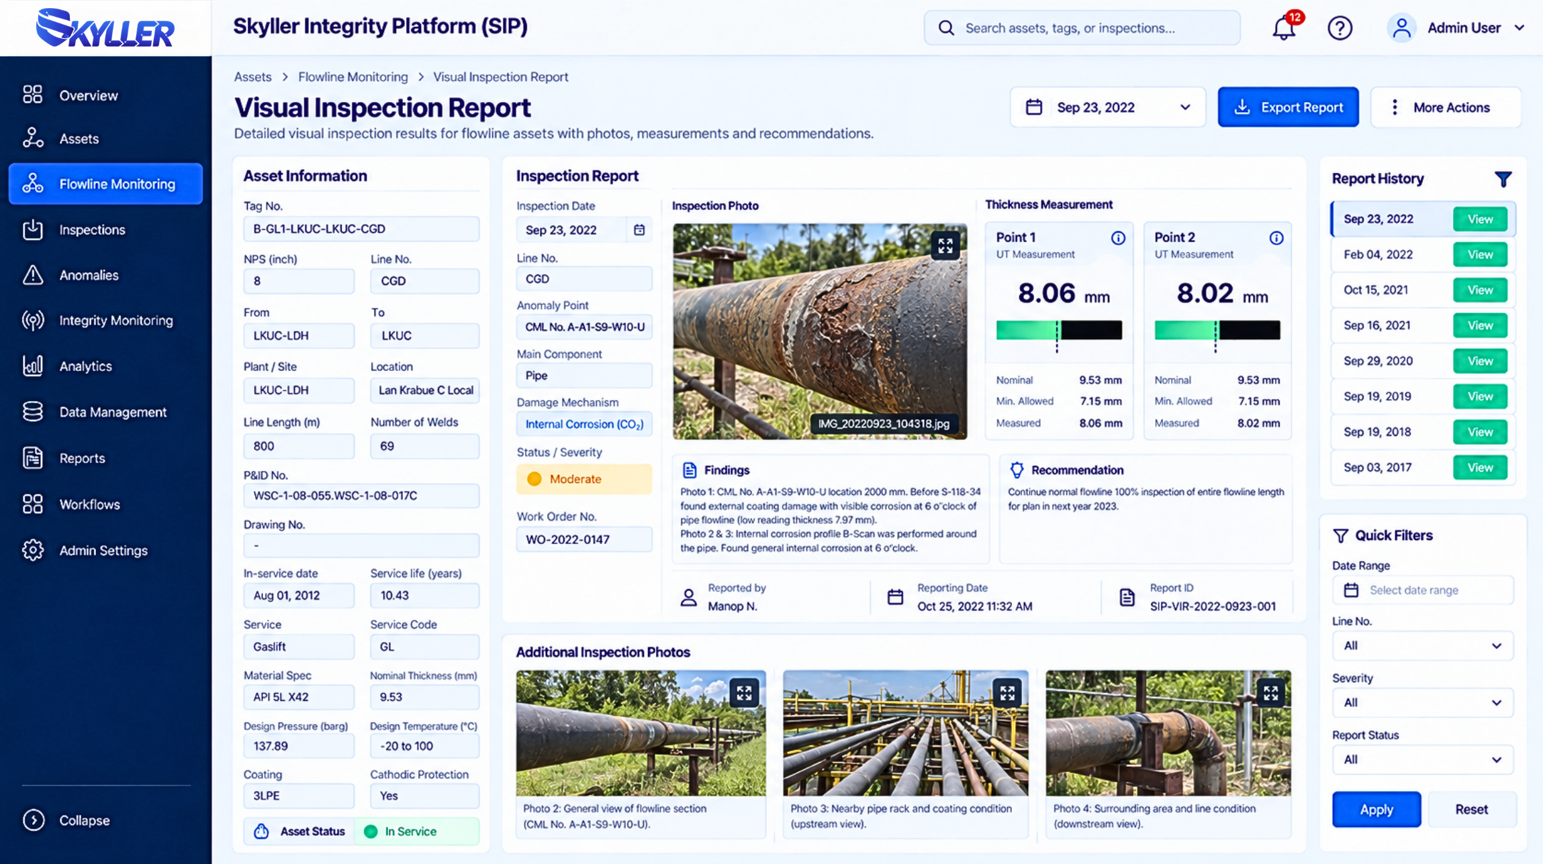
Task: Click the Point 2 thickness gauge bar
Action: (x=1217, y=330)
